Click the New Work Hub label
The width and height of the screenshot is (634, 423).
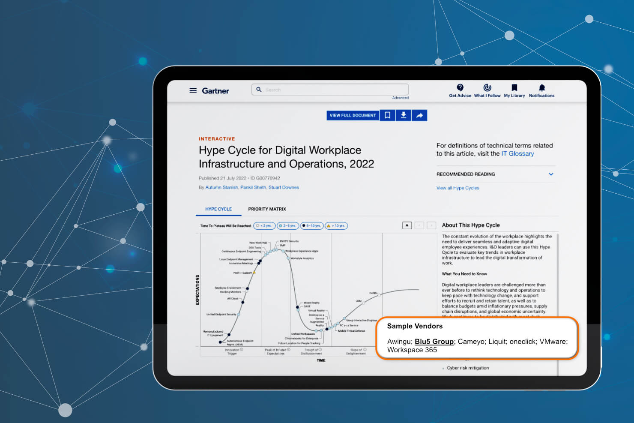coord(258,243)
